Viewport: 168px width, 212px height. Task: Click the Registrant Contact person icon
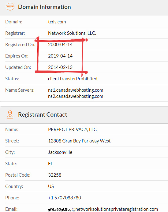coord(10,114)
